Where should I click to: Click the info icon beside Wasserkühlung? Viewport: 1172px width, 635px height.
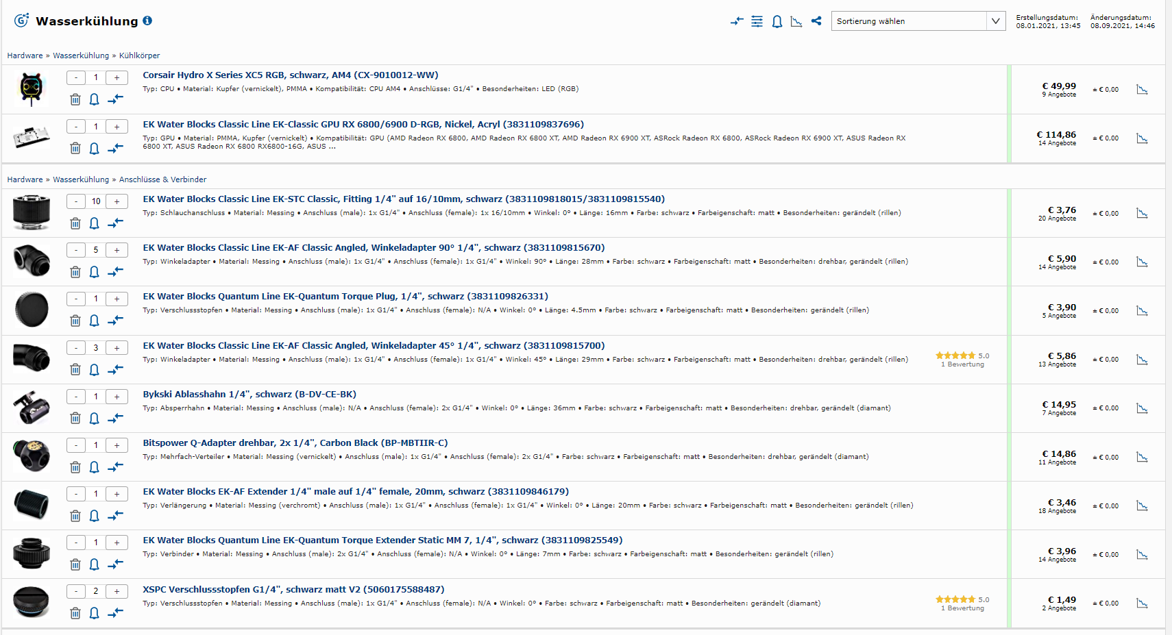[147, 21]
